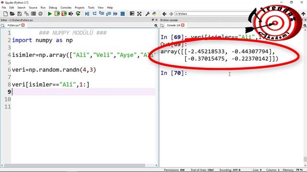Click 'Permissions: RW' status entry
Image resolution: width=307 pixels, height=172 pixels.
[x=174, y=170]
